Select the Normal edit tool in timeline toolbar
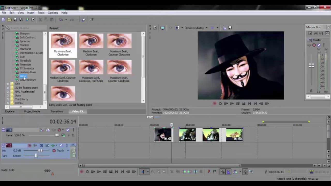The width and height of the screenshot is (331, 186). click(142, 172)
